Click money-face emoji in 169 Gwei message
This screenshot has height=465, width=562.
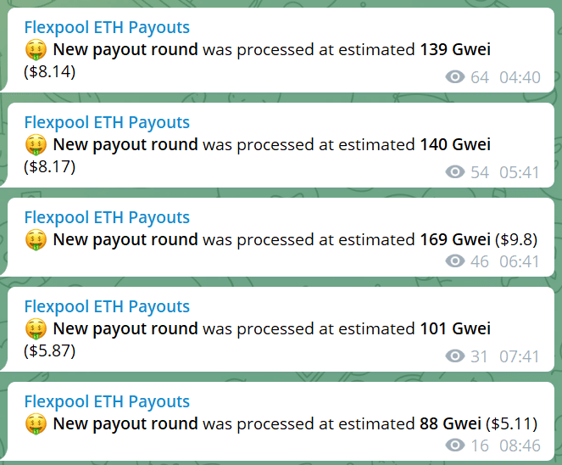point(36,239)
